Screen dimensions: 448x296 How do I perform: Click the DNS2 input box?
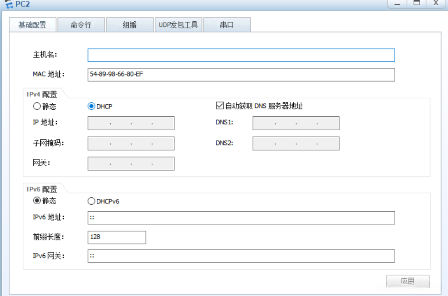(296, 144)
